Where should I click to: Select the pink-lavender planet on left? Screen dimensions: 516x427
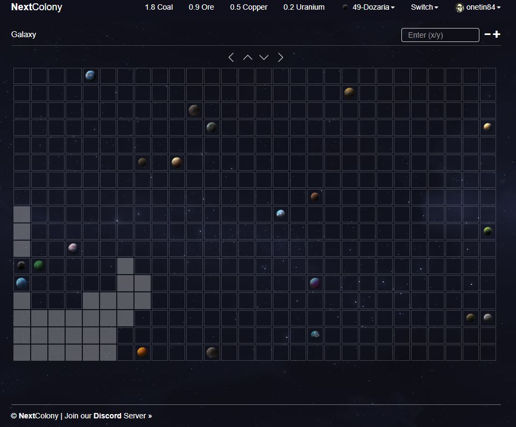point(73,248)
